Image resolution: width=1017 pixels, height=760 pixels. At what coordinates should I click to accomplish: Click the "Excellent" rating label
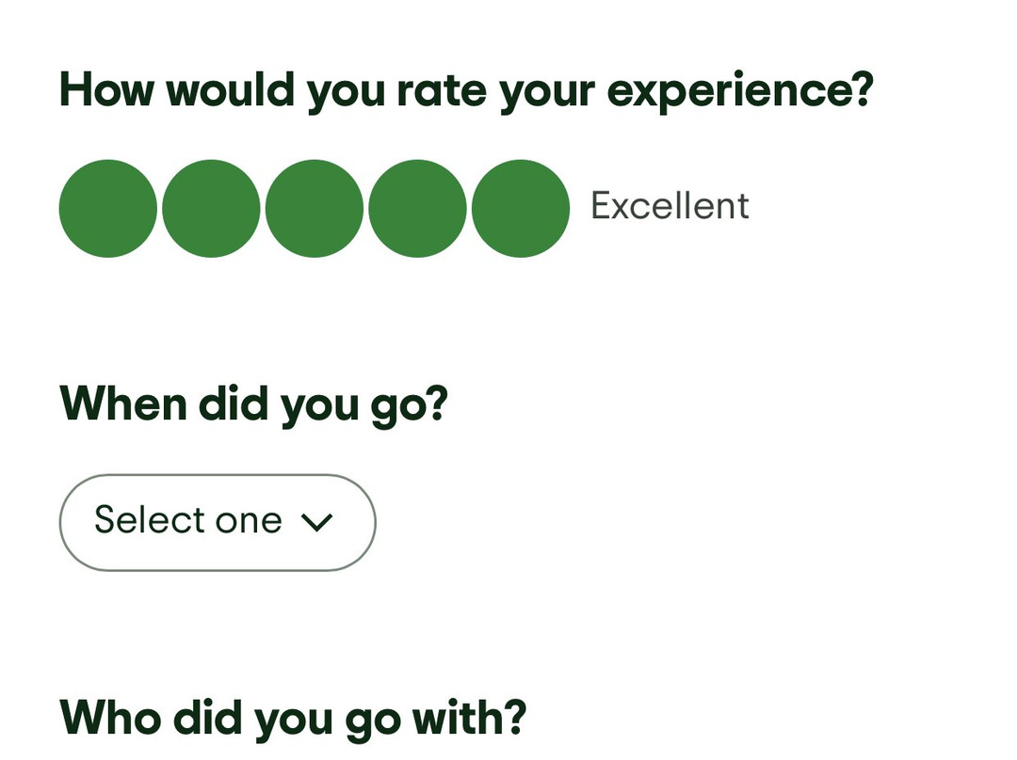click(x=670, y=206)
